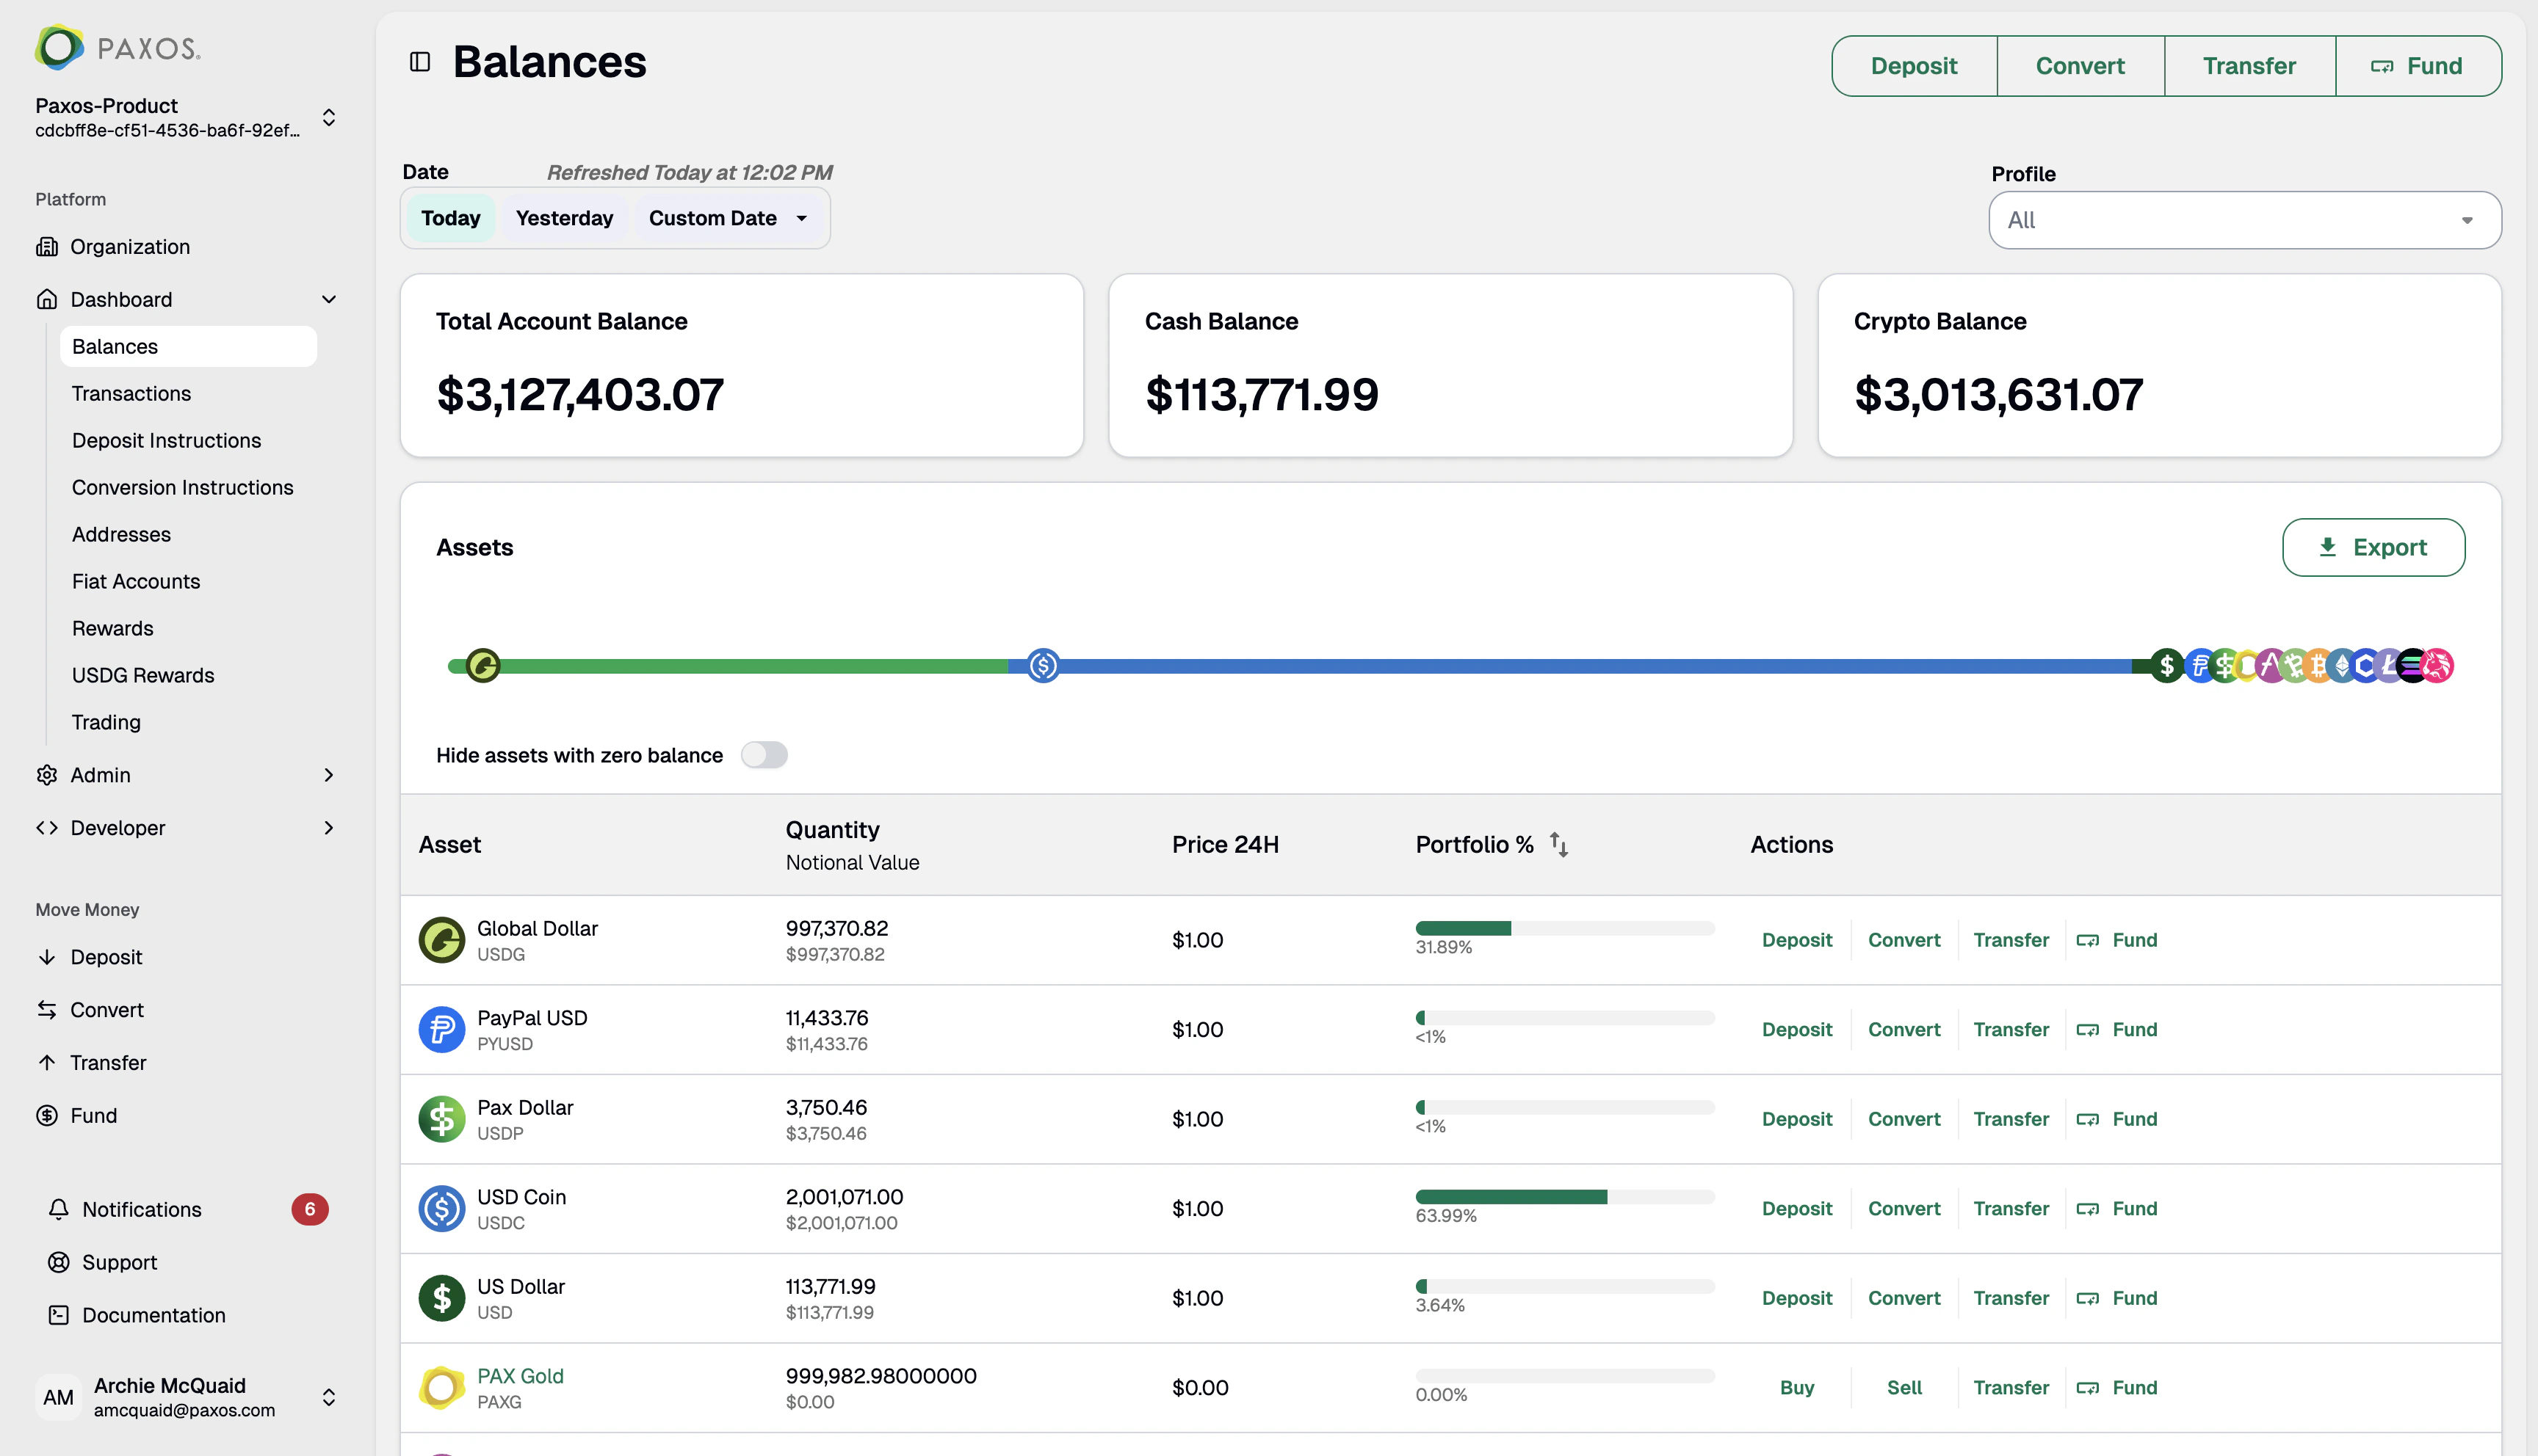Click the PAX Gold coin icon
Screen dimensions: 2538x1456
tap(441, 1387)
